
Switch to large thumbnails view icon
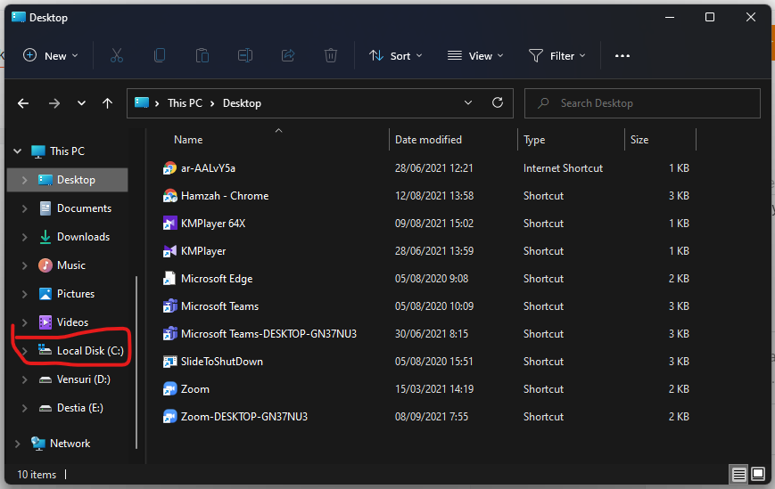pyautogui.click(x=758, y=475)
